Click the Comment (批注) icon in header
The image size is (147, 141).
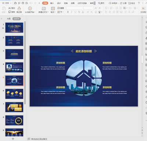pos(129,3)
